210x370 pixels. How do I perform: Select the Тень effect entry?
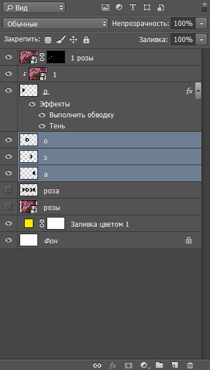point(58,126)
